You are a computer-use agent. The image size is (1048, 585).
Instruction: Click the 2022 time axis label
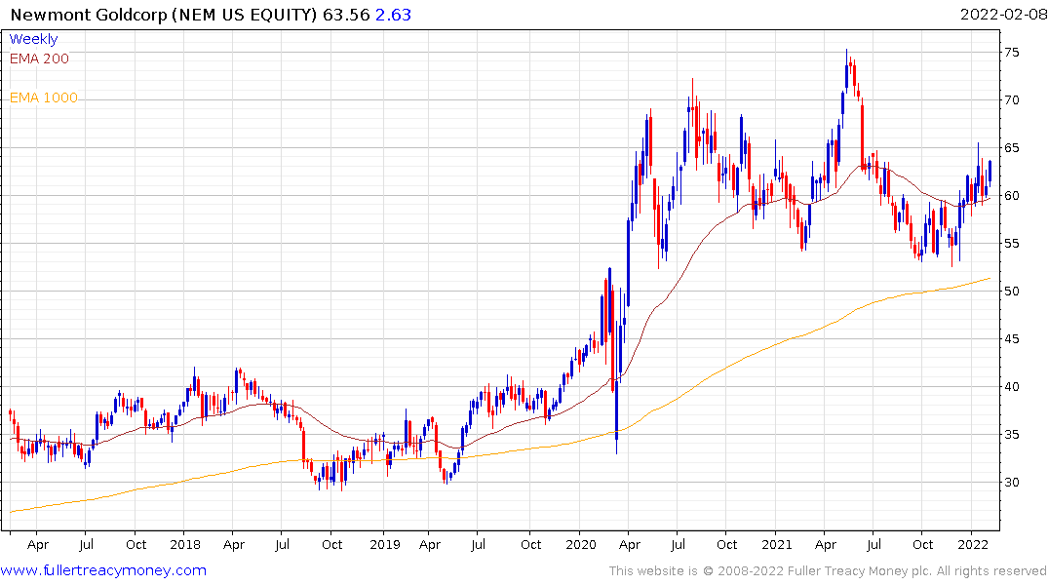pos(973,544)
